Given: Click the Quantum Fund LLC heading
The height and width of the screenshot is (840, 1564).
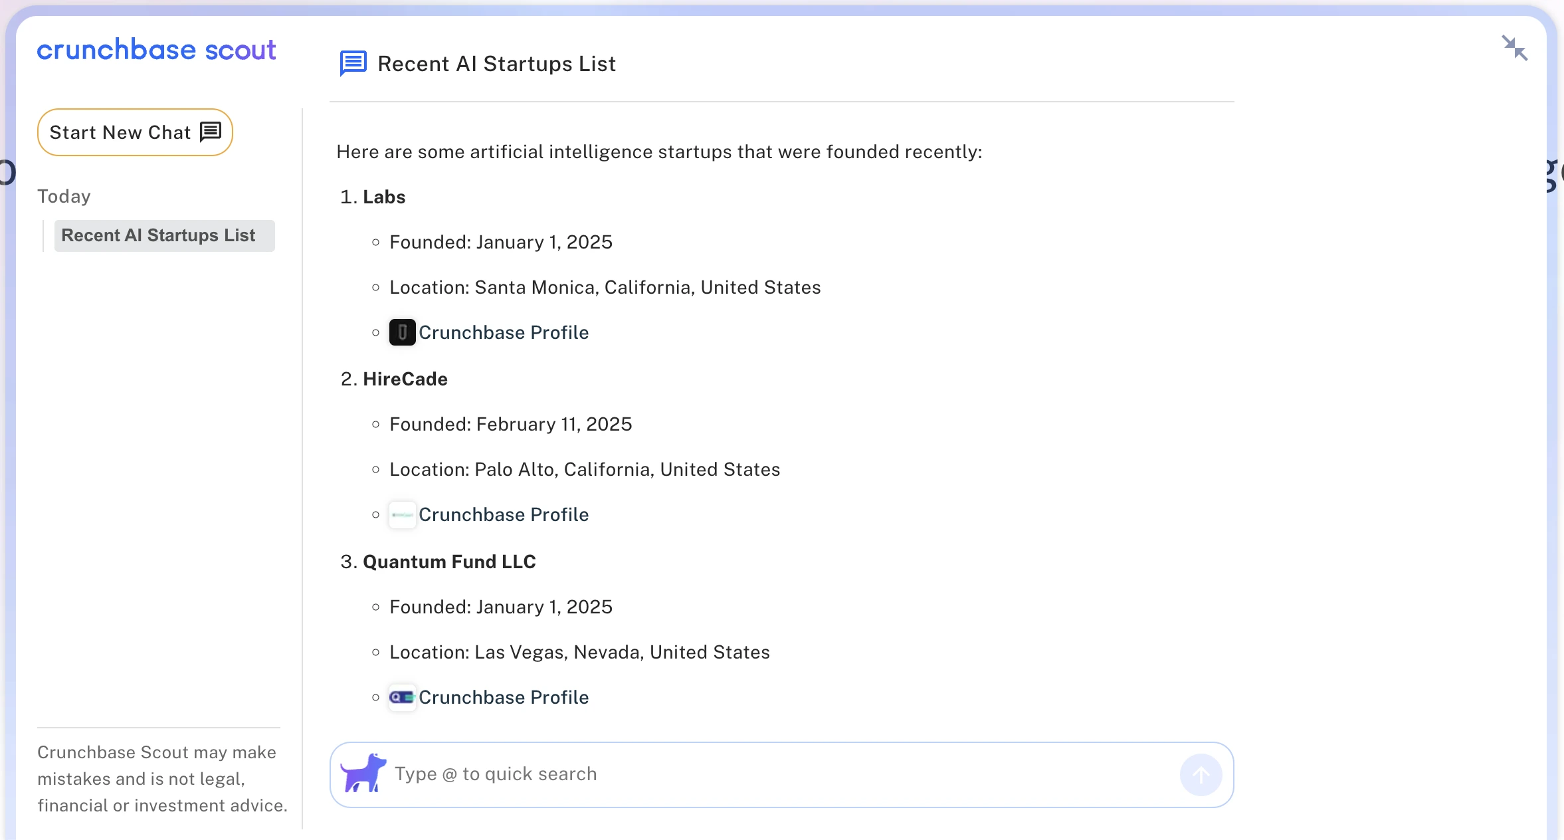Looking at the screenshot, I should (x=448, y=562).
